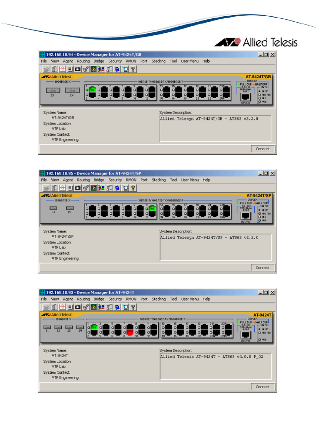Open File menu in AT-9424T/GB window
Image resolution: width=316 pixels, height=448 pixels.
[44, 61]
